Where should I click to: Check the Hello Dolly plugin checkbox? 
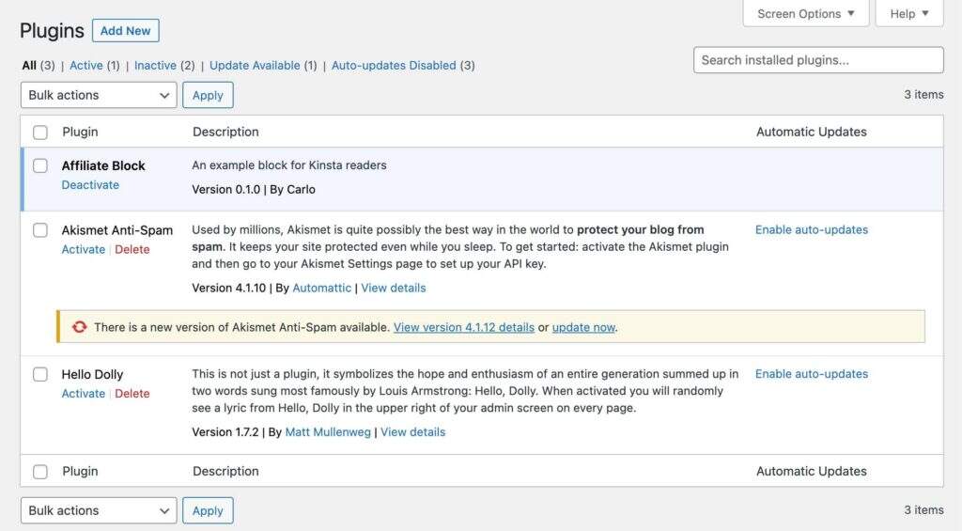tap(40, 374)
